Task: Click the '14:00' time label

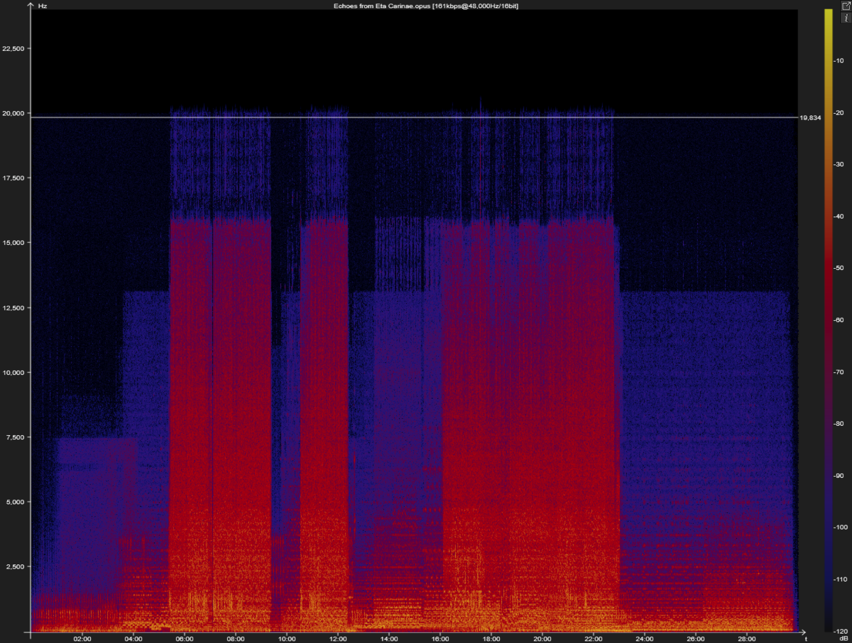Action: coord(389,638)
